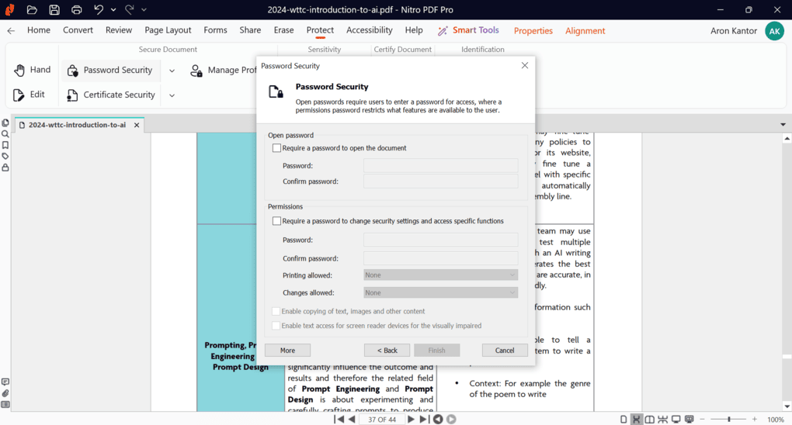The image size is (792, 425).
Task: Open the undo history dropdown arrow
Action: [113, 9]
